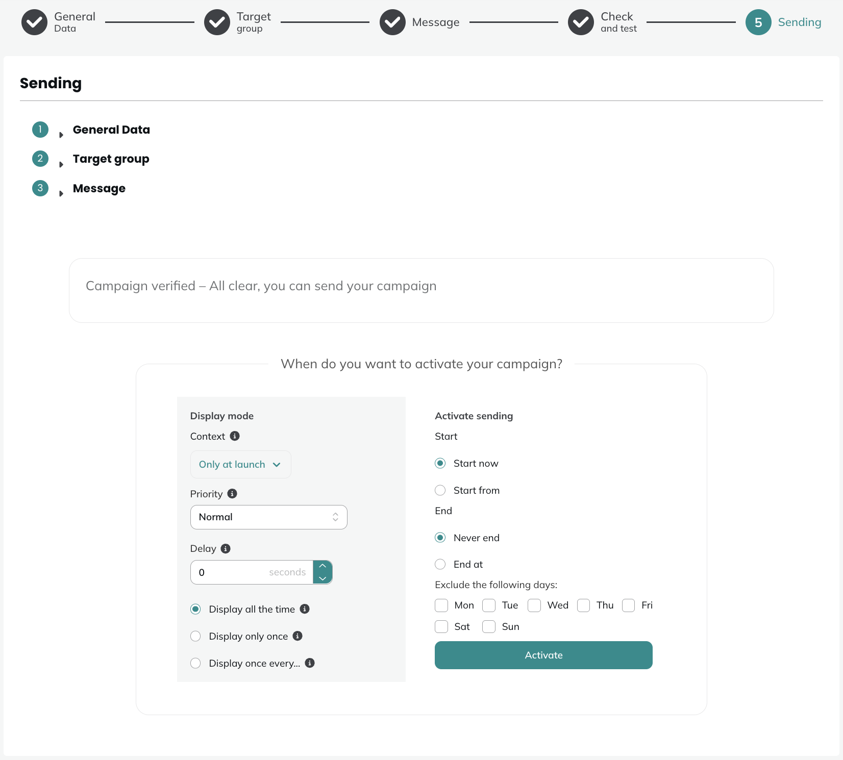843x760 pixels.
Task: Open the Context info icon
Action: [235, 436]
